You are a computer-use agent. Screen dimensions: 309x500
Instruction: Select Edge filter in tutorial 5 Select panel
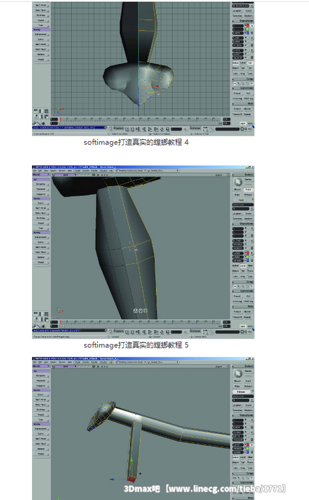click(237, 195)
